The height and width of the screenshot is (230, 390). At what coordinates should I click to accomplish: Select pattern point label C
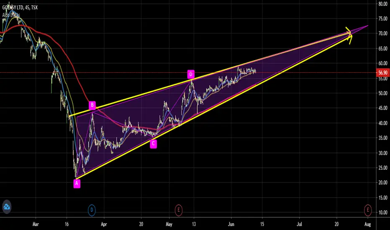153,143
